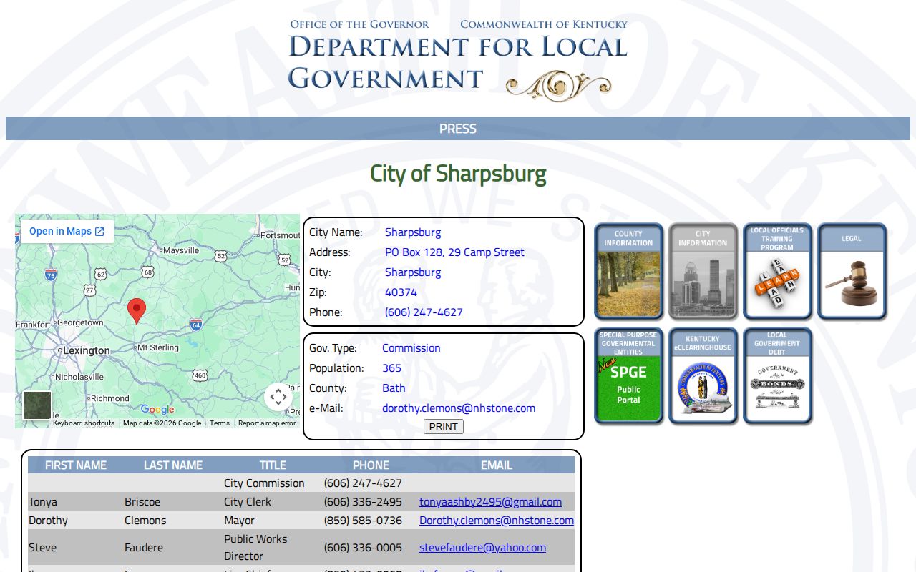Select phone number (606) 247-4627 in the city info box
Screen dimensions: 916x572
coord(424,312)
